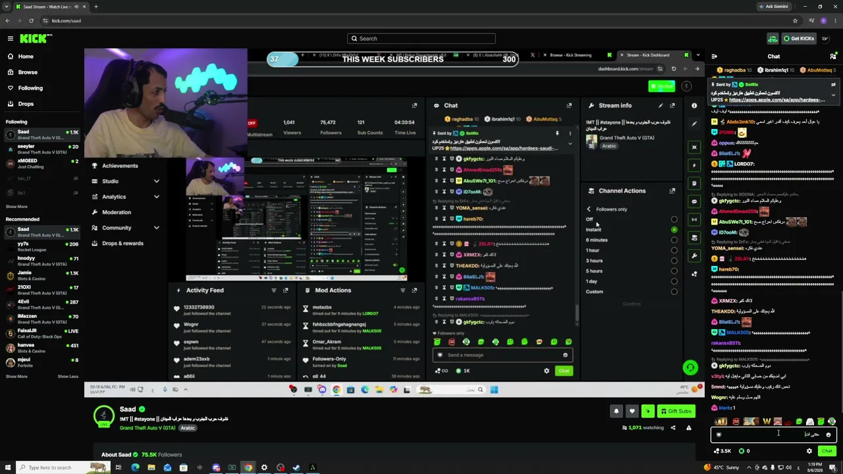843x474 pixels.
Task: Go back from Followers only options
Action: coord(589,209)
